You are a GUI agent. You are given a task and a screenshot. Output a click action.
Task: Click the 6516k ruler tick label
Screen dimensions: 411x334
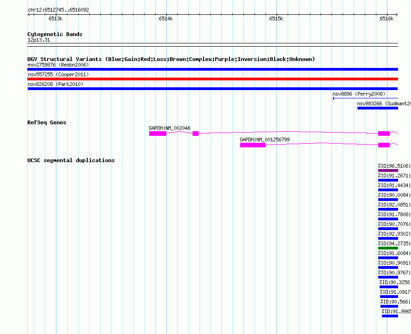(x=387, y=18)
